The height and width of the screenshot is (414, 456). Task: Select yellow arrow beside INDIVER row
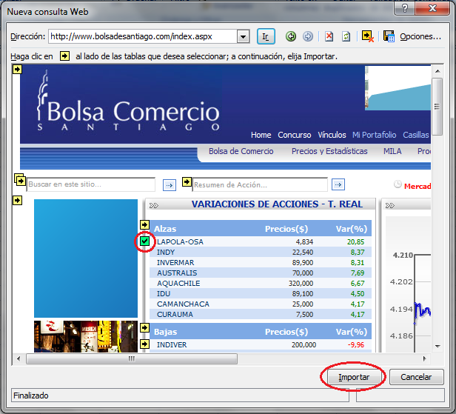144,344
